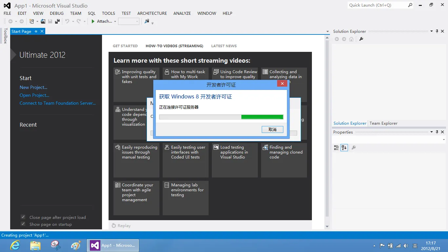
Task: Select the Alphabetical sort icon in Properties
Action: (344, 148)
